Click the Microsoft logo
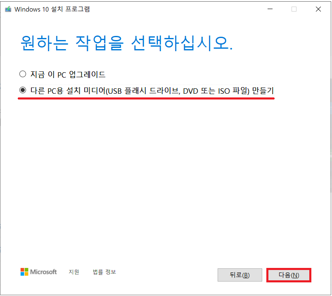The width and height of the screenshot is (332, 296). point(38,272)
